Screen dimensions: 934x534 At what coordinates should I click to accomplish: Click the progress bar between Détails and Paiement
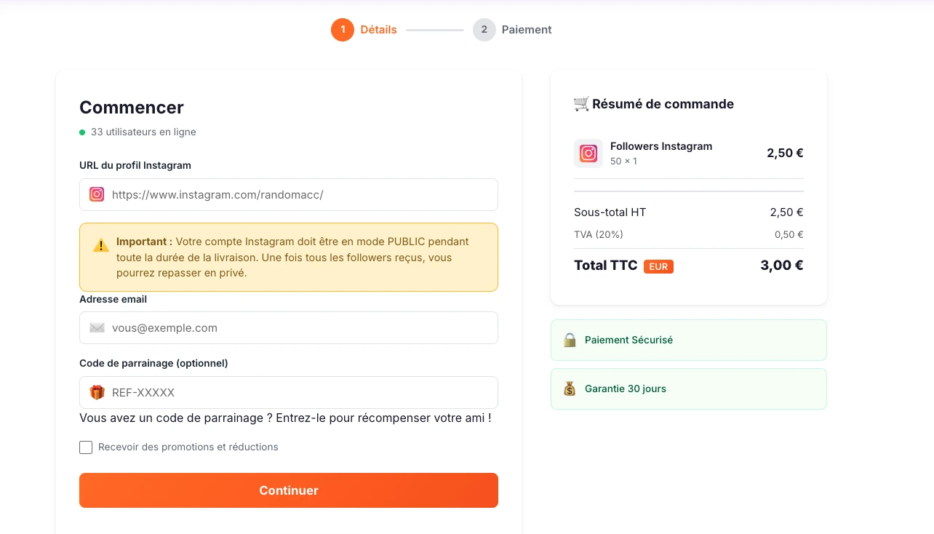(434, 30)
